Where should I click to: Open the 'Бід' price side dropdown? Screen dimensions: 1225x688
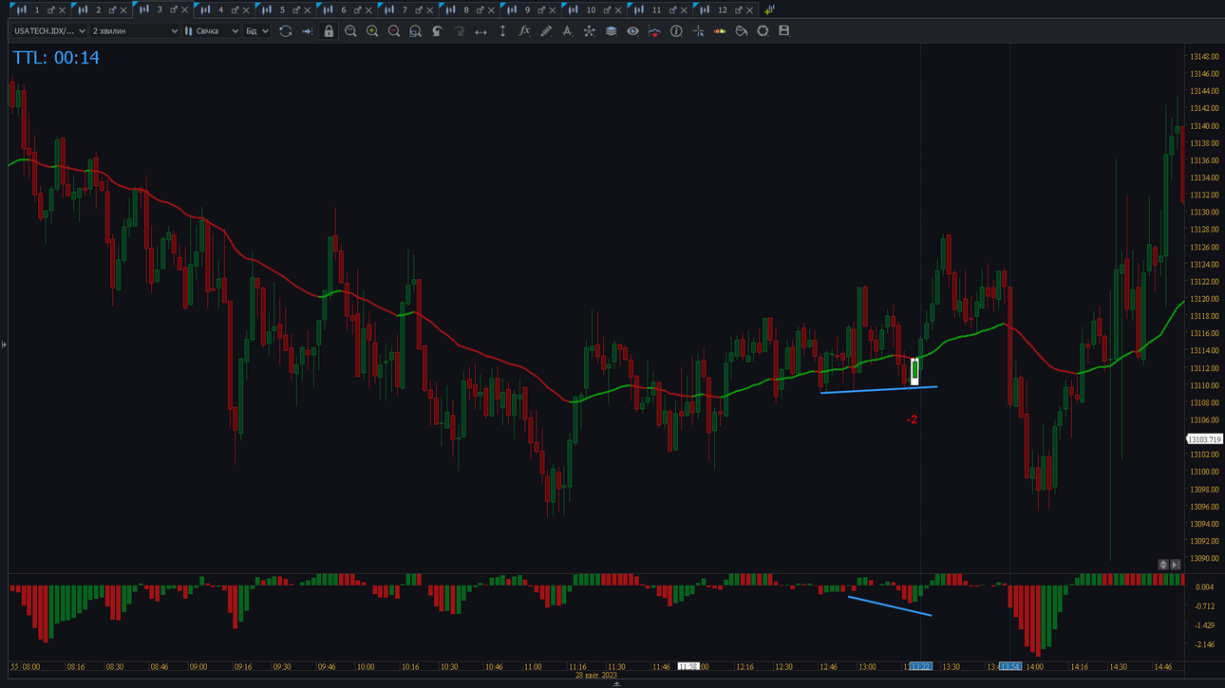click(257, 31)
